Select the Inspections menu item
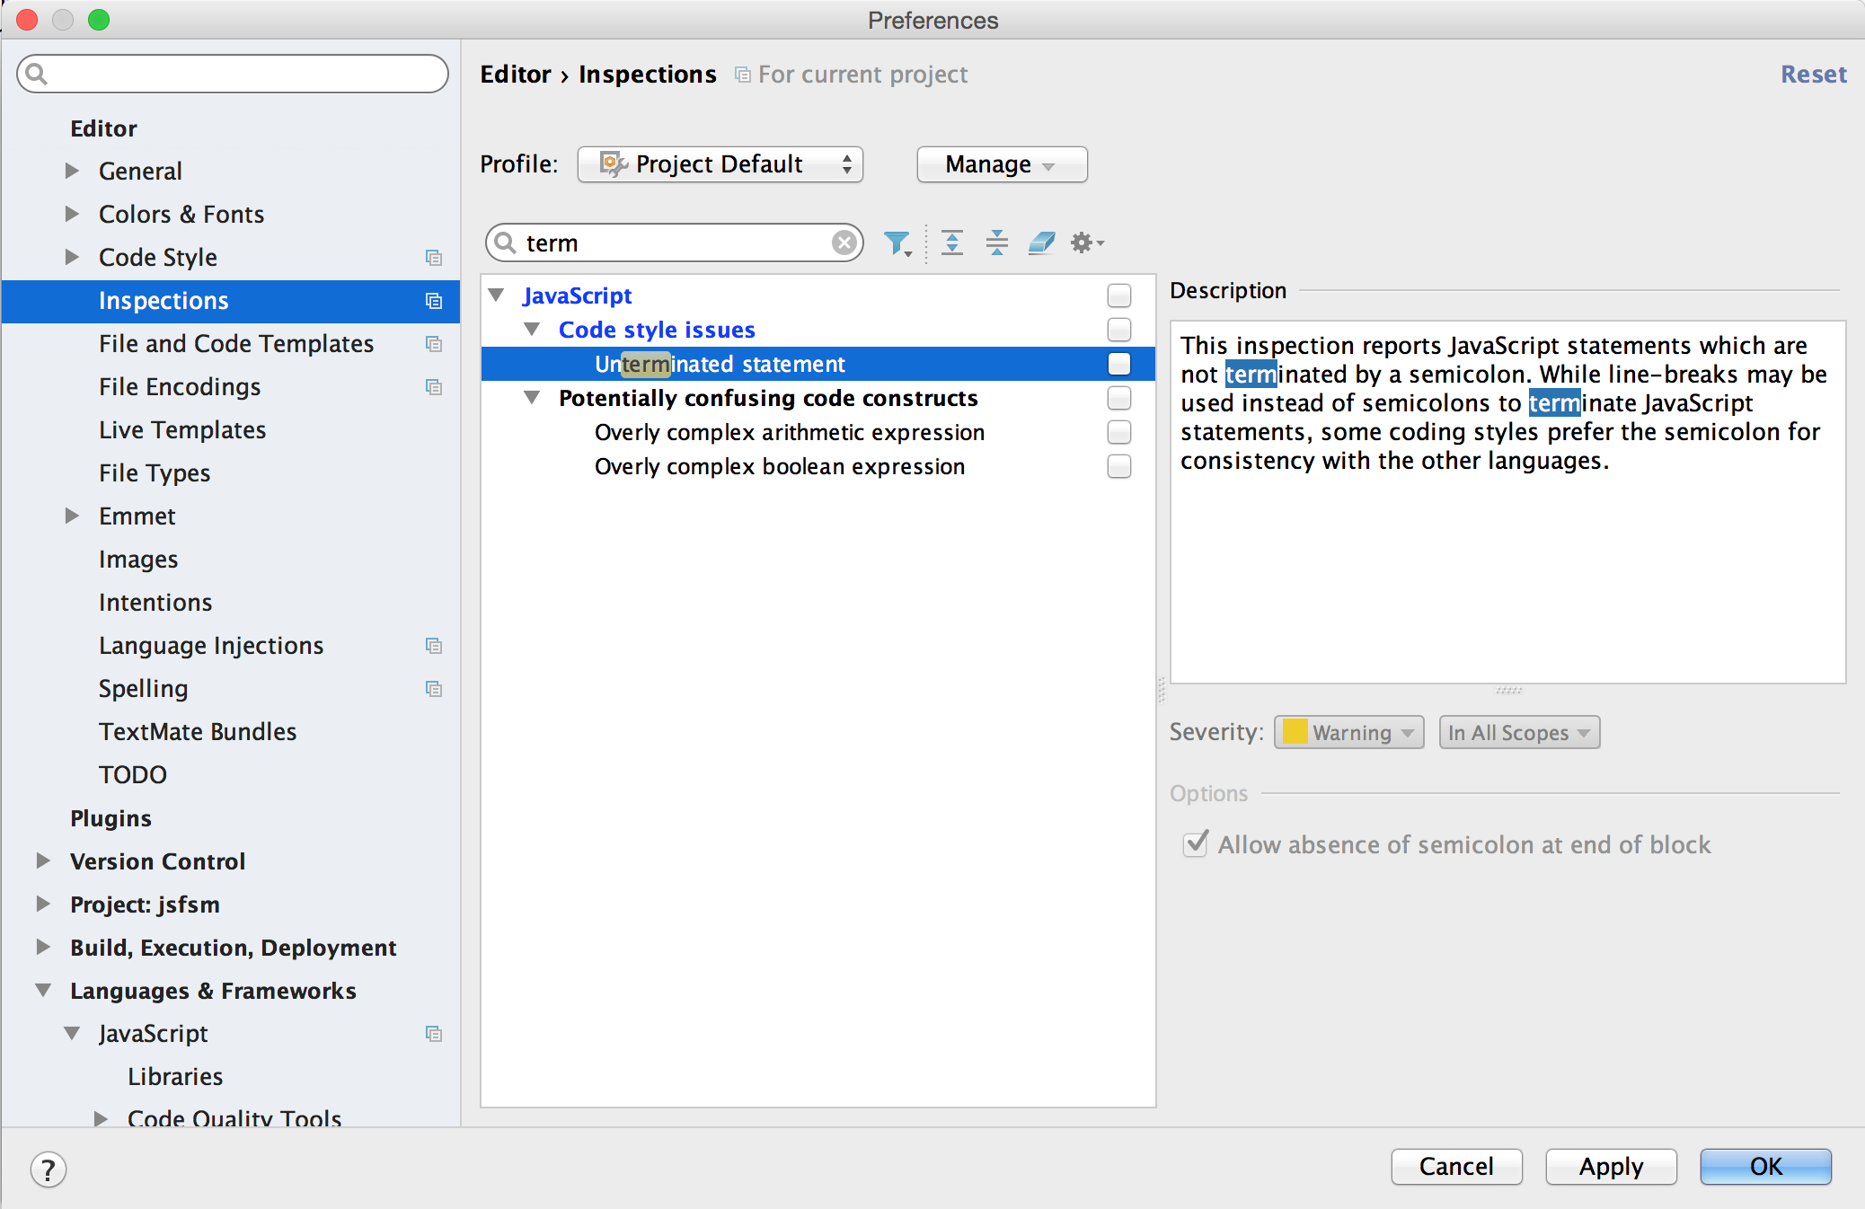Image resolution: width=1865 pixels, height=1209 pixels. (x=166, y=299)
